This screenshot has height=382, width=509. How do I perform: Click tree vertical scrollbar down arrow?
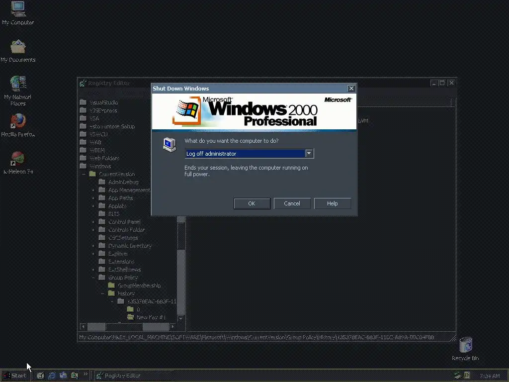coord(181,318)
